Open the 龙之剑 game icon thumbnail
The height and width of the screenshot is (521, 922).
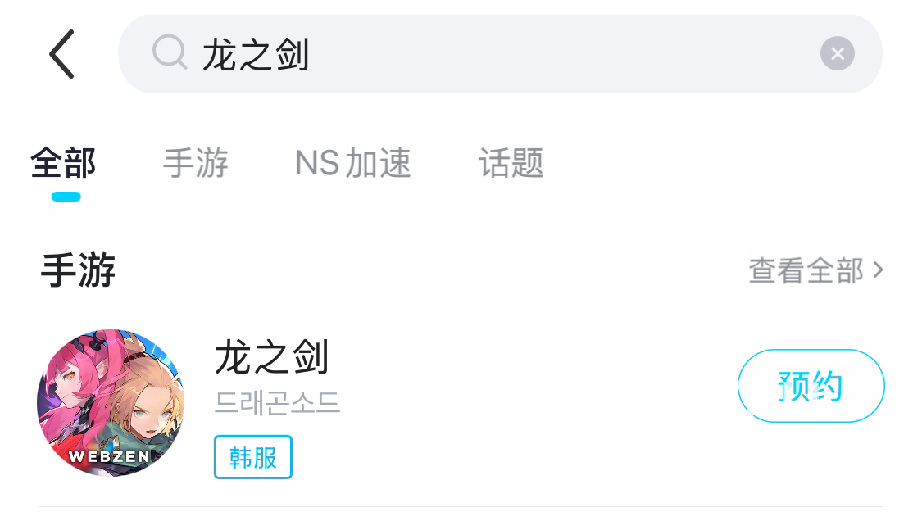coord(111,403)
